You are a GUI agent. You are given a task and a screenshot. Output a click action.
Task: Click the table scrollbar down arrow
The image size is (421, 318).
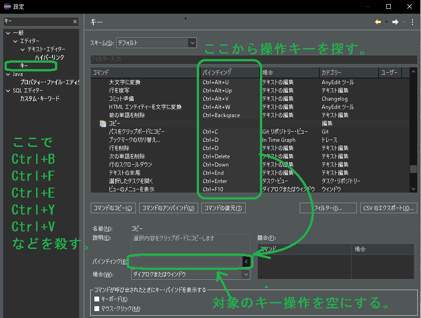pos(414,189)
